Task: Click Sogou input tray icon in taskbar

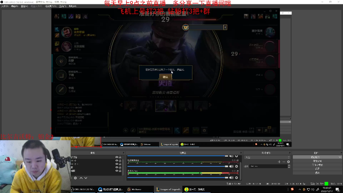Action: 292,189
